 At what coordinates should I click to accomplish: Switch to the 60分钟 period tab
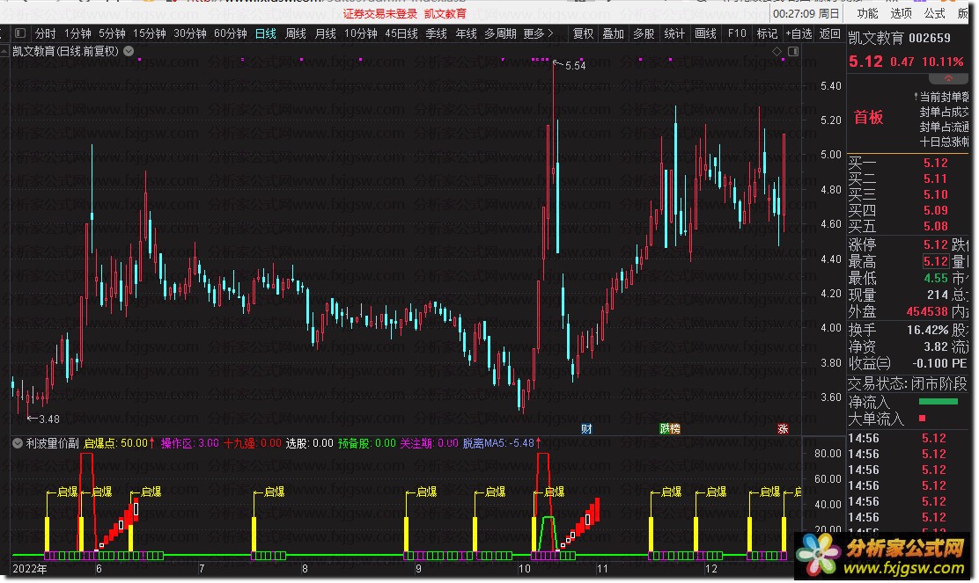231,33
